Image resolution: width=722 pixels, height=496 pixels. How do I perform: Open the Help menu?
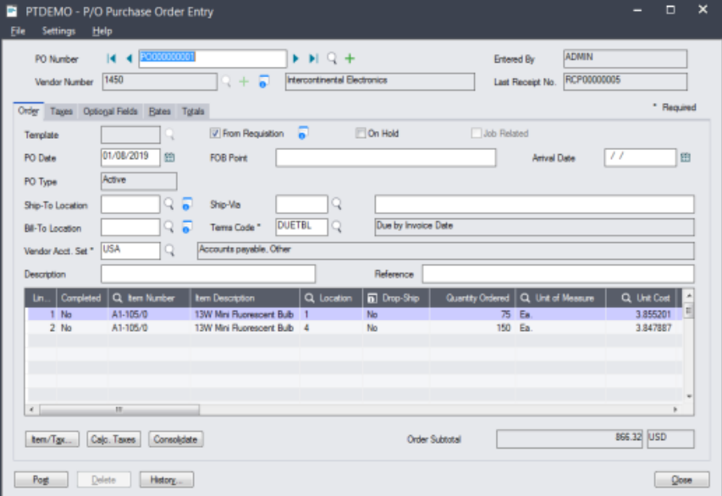point(102,30)
